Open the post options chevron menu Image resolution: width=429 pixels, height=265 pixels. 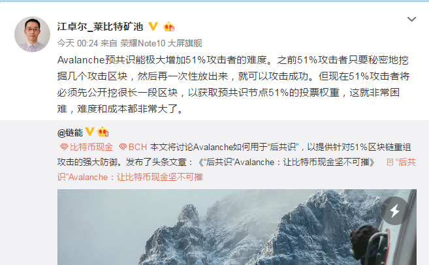click(x=411, y=19)
